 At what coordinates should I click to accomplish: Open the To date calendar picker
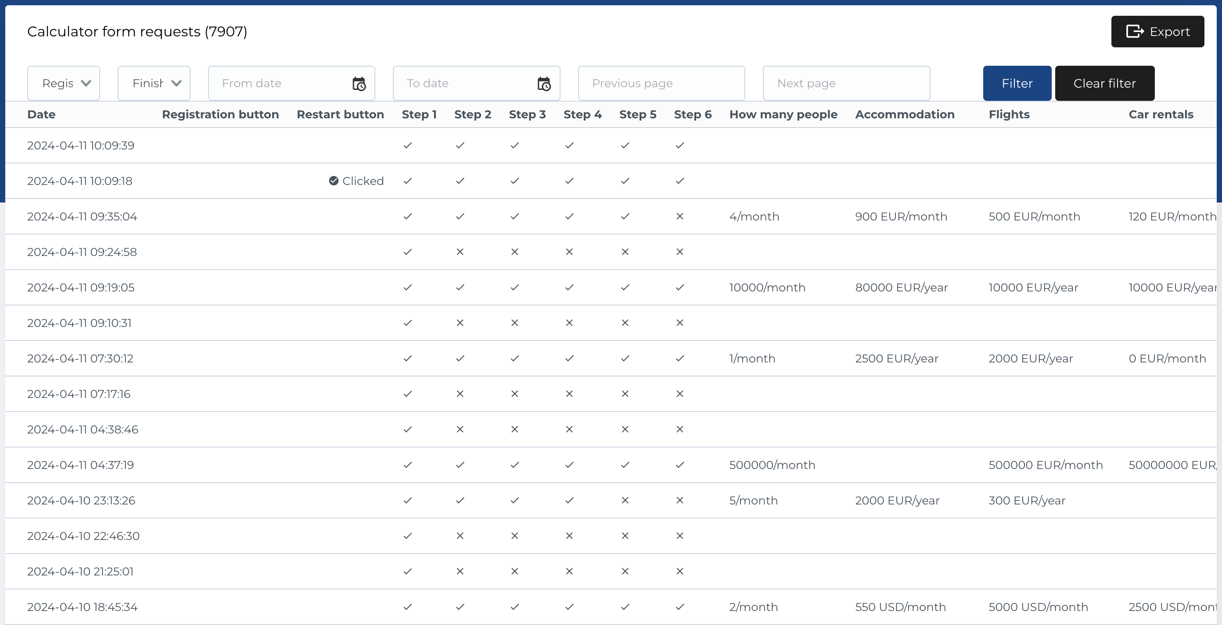point(544,83)
